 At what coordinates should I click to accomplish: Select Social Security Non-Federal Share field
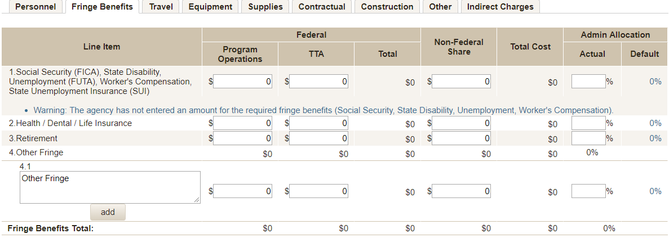[462, 82]
